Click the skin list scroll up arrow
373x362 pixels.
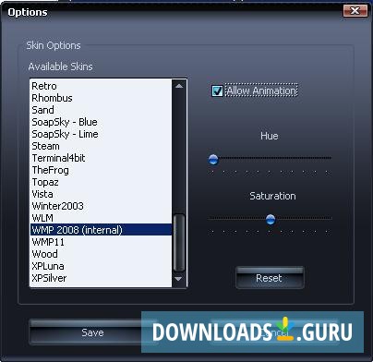coord(179,86)
